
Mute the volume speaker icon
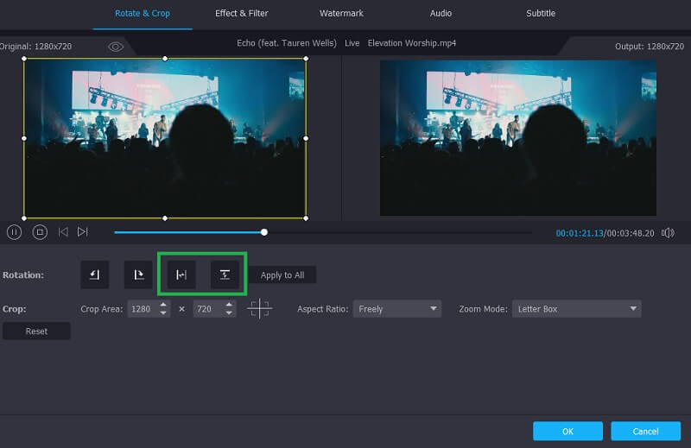[669, 232]
